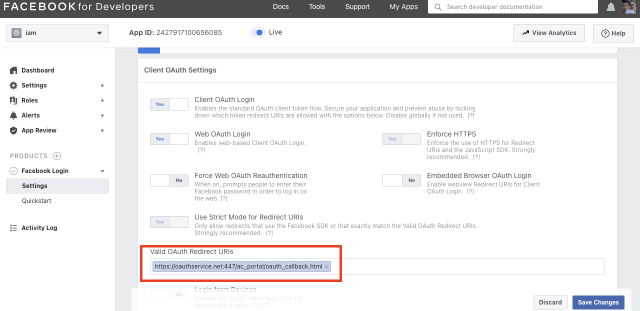
Task: Enable Force Web OAuth Reauthentication
Action: click(x=169, y=180)
